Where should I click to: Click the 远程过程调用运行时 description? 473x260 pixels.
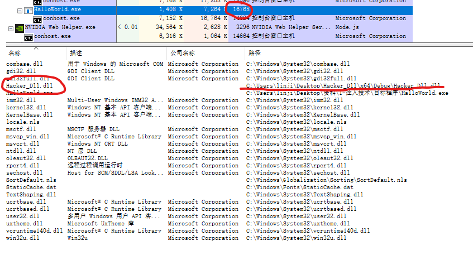pyautogui.click(x=95, y=165)
